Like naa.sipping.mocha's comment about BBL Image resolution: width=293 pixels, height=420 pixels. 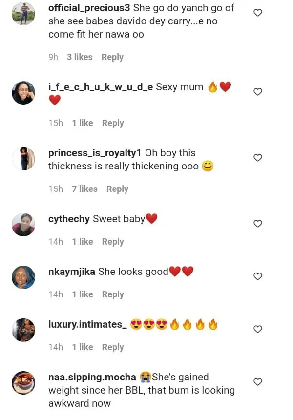[x=258, y=382]
